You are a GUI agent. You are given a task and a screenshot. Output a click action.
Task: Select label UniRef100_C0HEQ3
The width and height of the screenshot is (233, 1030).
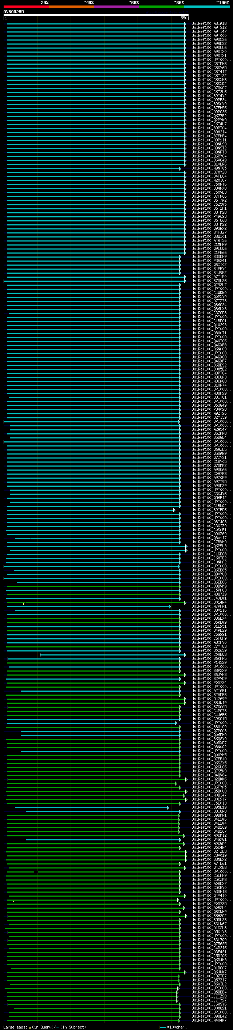click(209, 654)
